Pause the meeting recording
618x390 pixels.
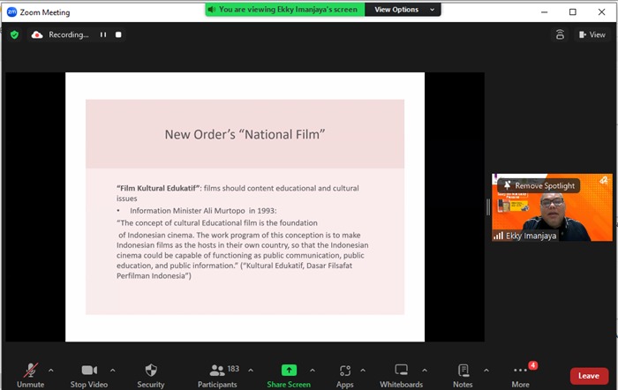click(x=103, y=34)
